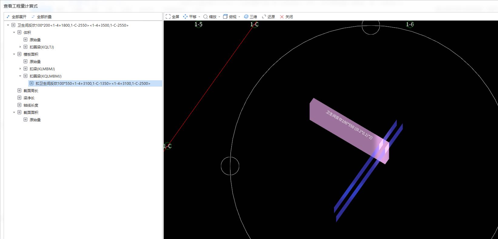Click the 1-5 axis label
This screenshot has height=239, width=498.
click(x=198, y=24)
